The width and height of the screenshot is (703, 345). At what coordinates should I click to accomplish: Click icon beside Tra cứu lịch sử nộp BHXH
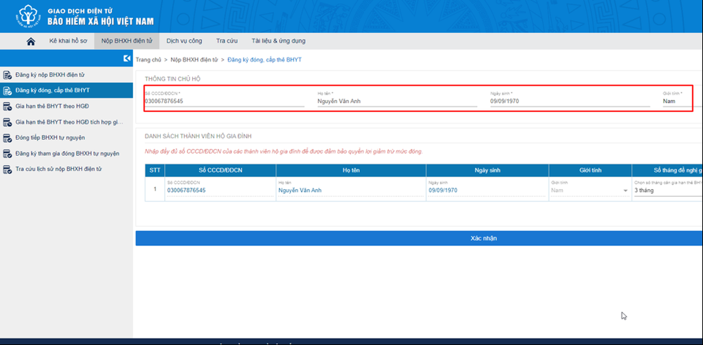click(x=7, y=169)
